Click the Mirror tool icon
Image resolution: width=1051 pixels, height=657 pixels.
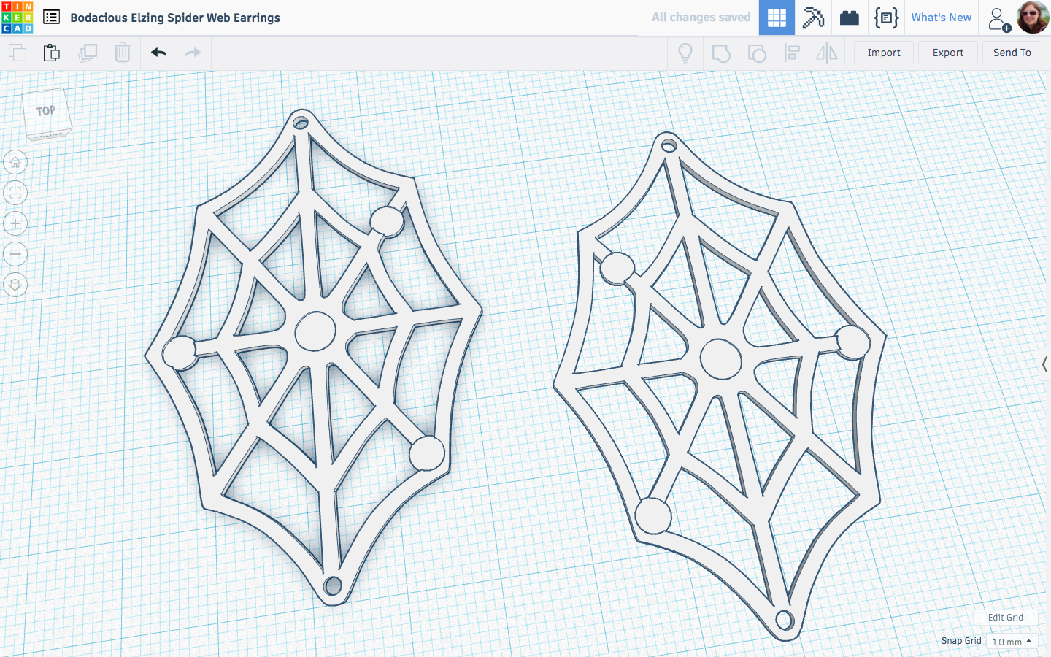point(827,53)
